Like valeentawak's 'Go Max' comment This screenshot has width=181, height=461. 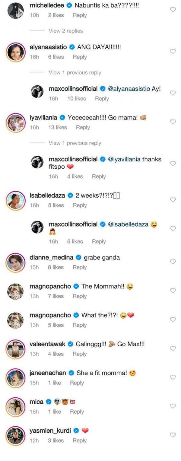point(173,348)
